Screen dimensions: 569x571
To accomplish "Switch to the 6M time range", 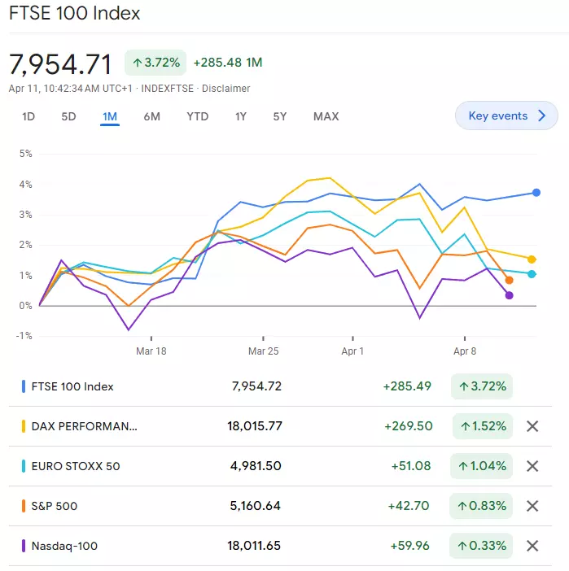I will point(151,116).
